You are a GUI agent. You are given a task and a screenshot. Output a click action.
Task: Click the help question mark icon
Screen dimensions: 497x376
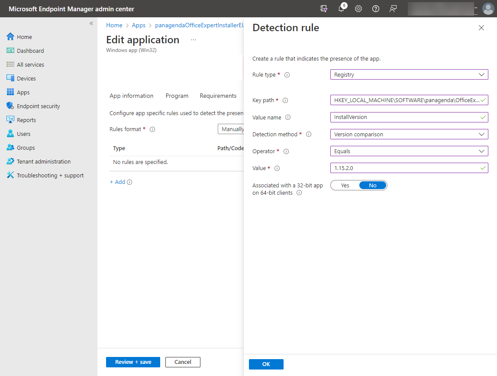point(376,9)
